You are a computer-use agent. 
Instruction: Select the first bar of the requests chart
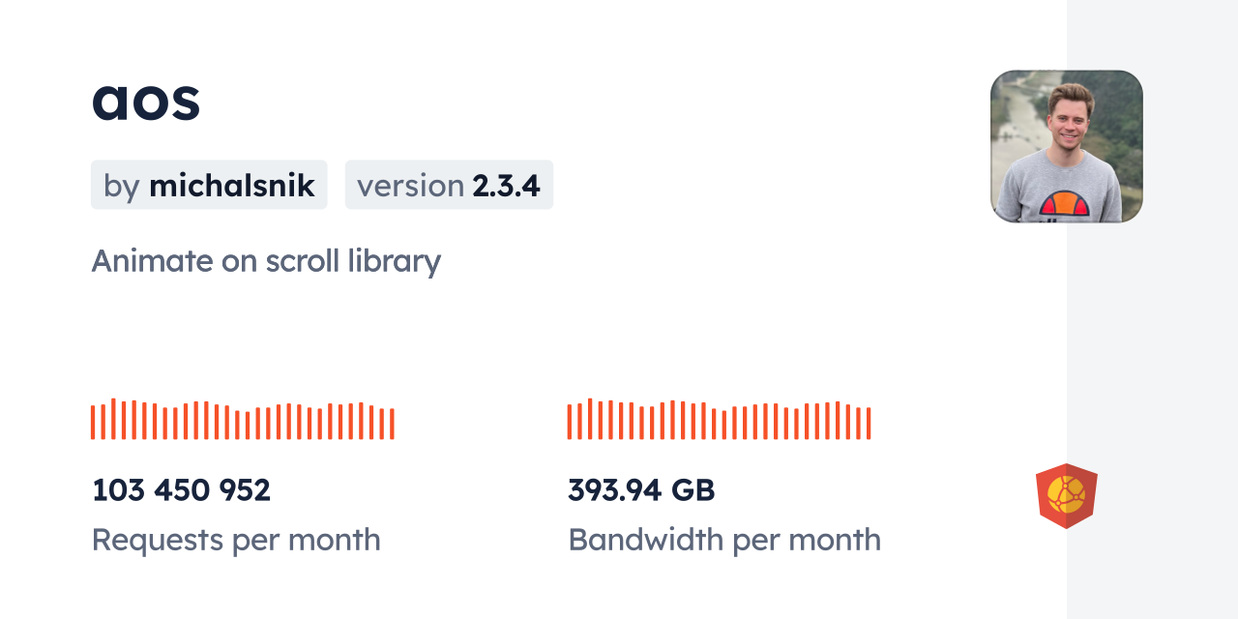pos(93,423)
